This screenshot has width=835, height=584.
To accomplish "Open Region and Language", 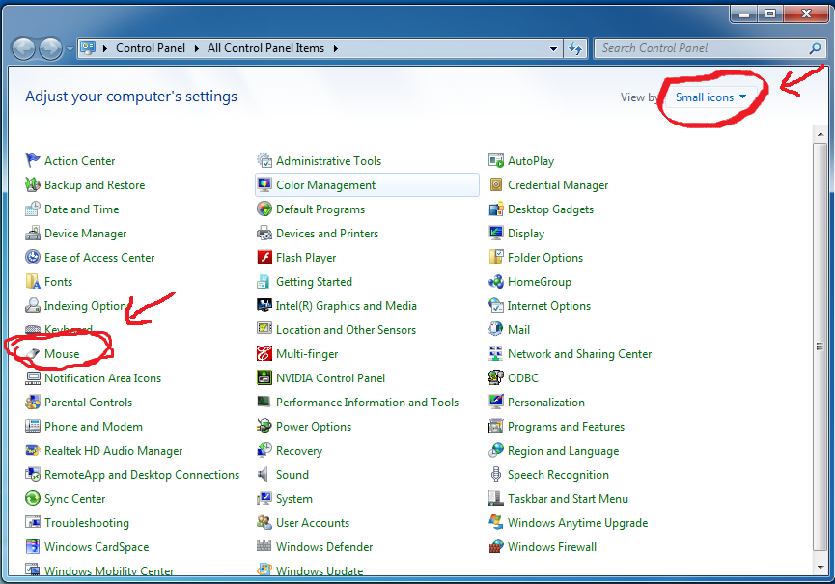I will 564,451.
